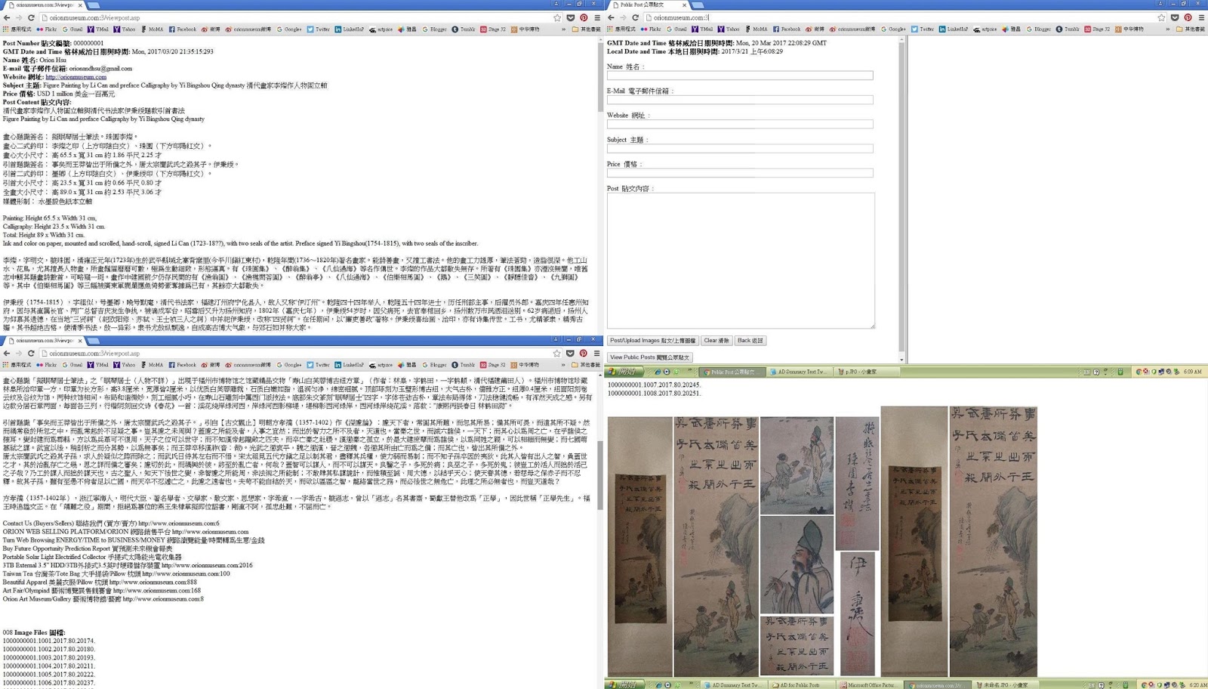This screenshot has height=689, width=1208.
Task: Expand the bookmarks overflow chevron in the Public Post window
Action: click(x=1167, y=29)
